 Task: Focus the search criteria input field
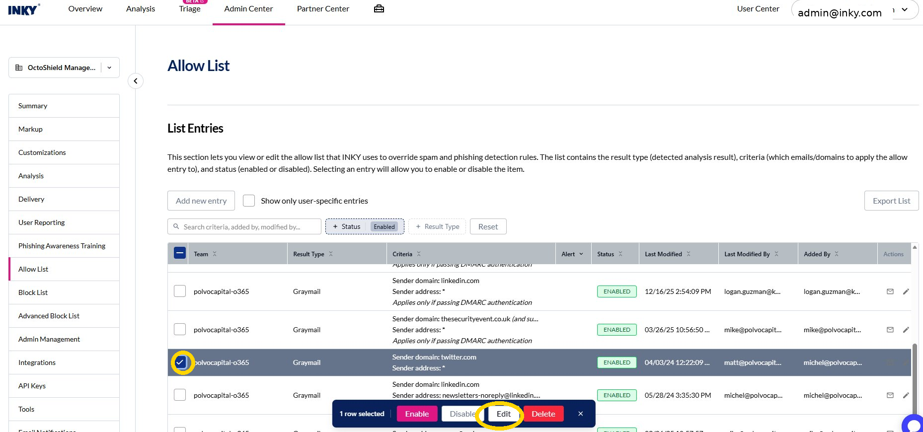(x=244, y=226)
